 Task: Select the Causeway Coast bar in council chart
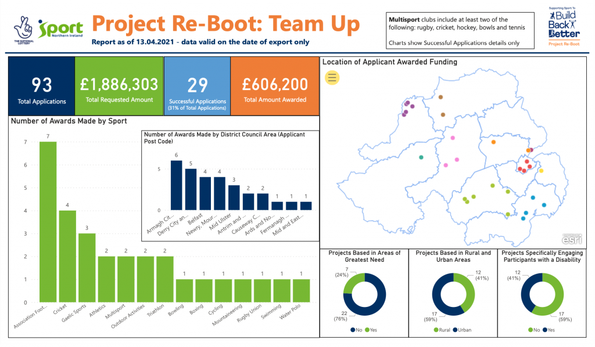tap(263, 202)
